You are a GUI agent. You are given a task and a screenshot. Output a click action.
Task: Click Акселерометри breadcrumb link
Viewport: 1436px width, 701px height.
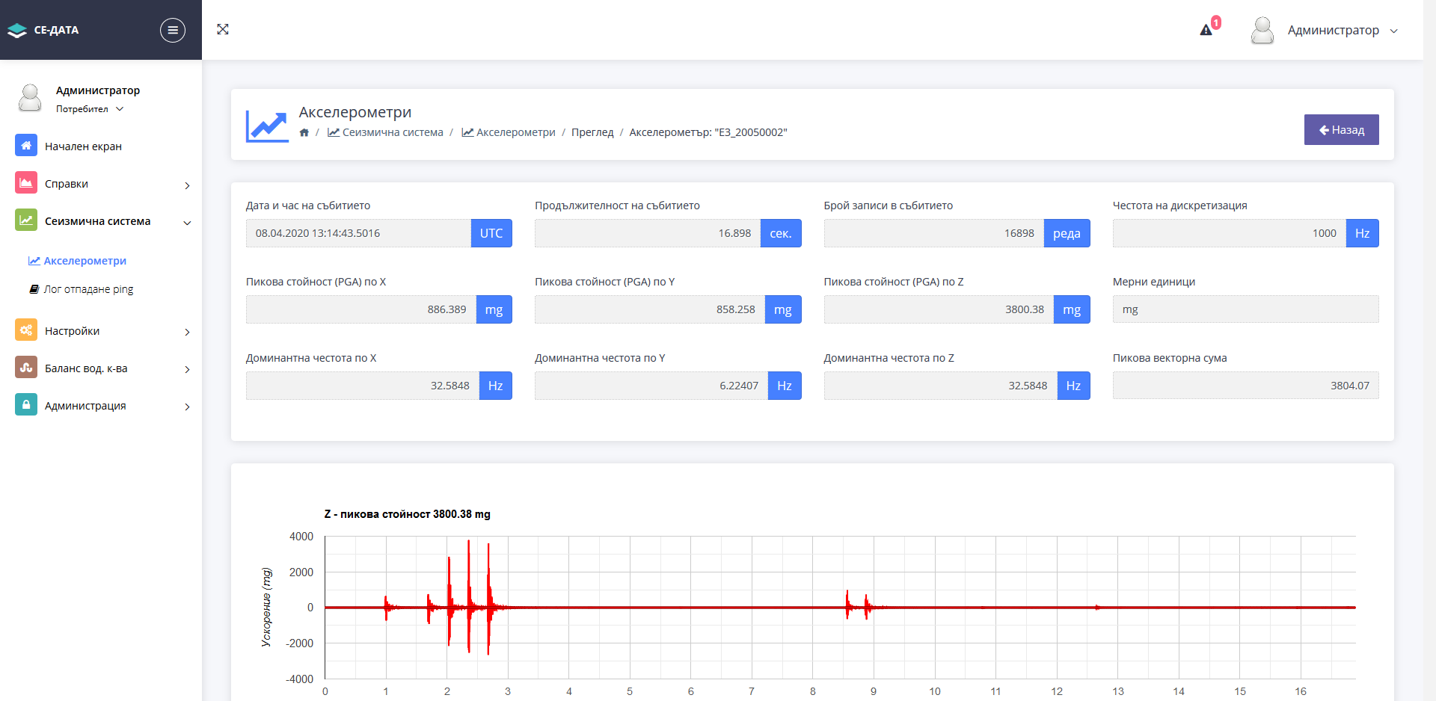(515, 132)
